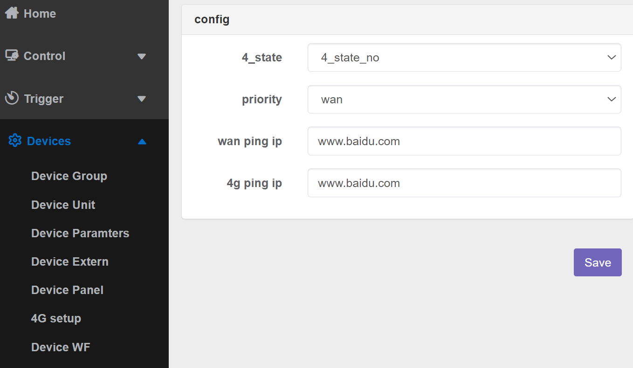633x368 pixels.
Task: Open Device Panel entry
Action: point(67,290)
